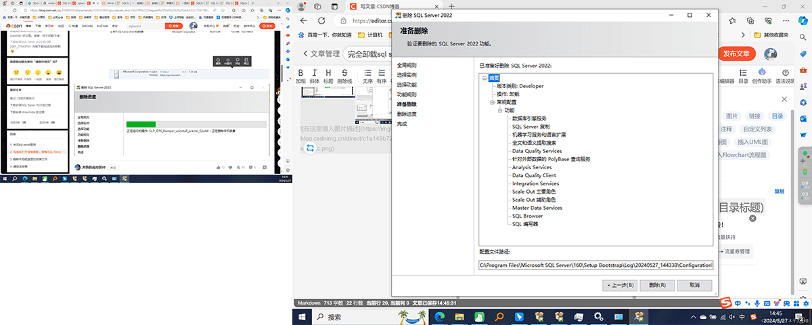Screen dimensions: 812x325
Task: Click the Bold (加粗) formatting icon
Action: click(300, 73)
